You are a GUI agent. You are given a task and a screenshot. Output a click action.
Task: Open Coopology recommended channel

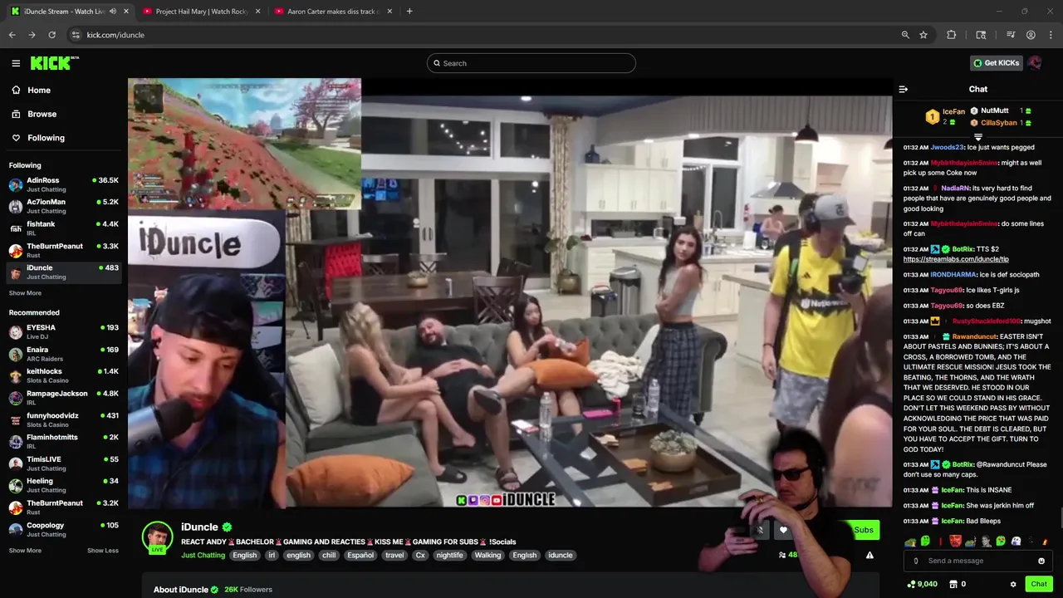click(x=64, y=529)
